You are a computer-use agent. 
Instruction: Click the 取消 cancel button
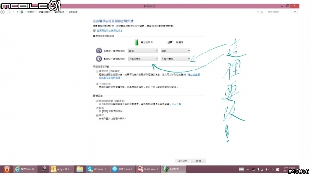pyautogui.click(x=199, y=161)
